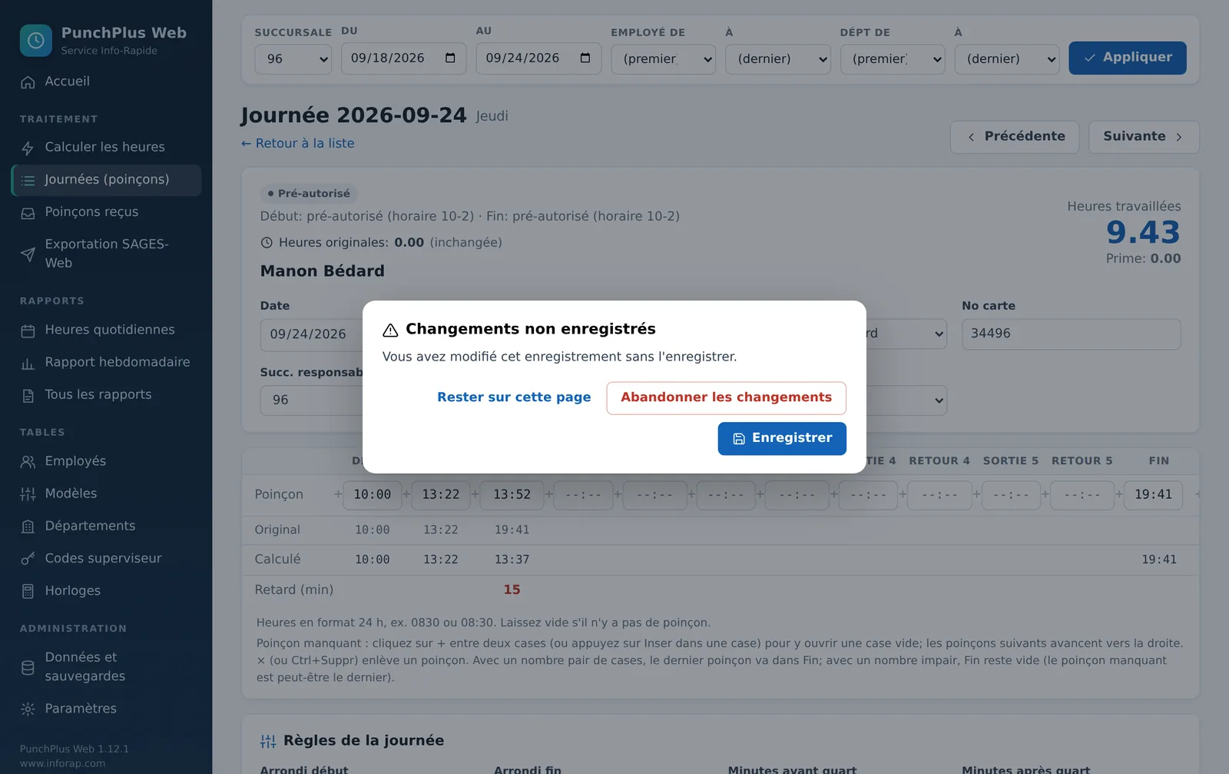The width and height of the screenshot is (1229, 774).
Task: Open Poinçons reçus in the sidebar
Action: click(106, 212)
